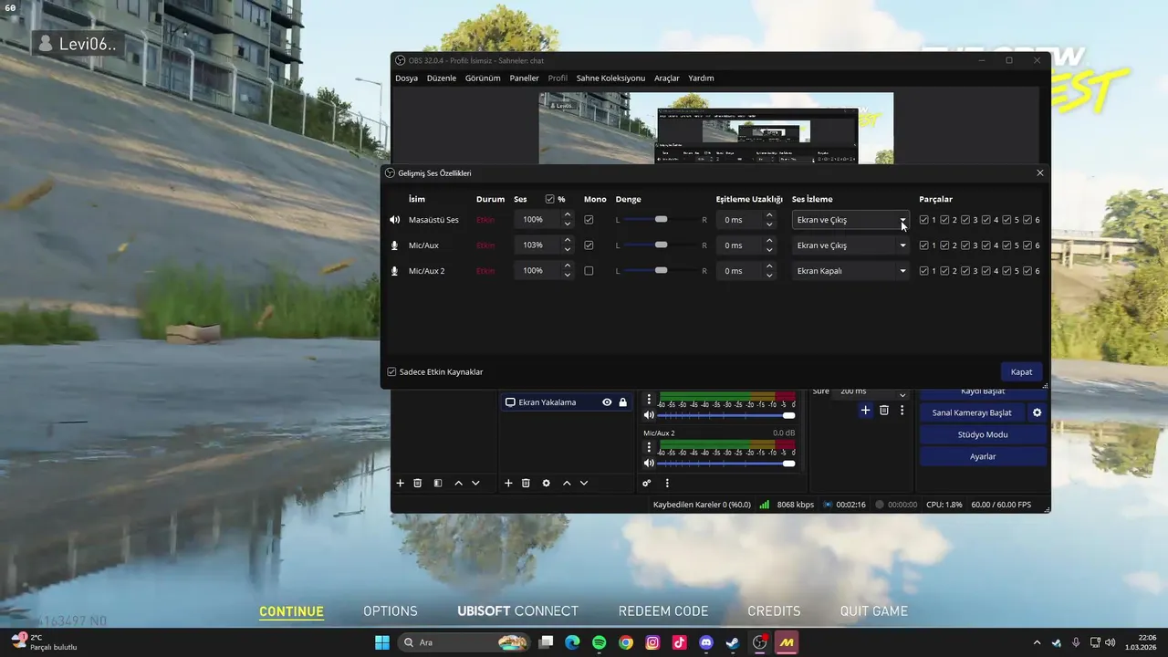Open virtual camera settings gear
Screen dimensions: 1168x657
1037,412
